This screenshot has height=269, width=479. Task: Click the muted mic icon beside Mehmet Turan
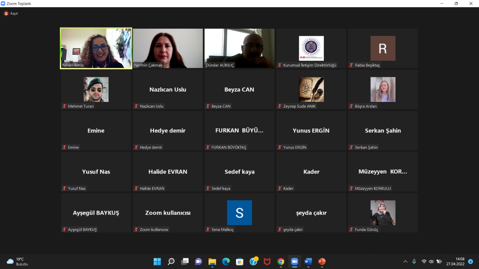tap(64, 106)
